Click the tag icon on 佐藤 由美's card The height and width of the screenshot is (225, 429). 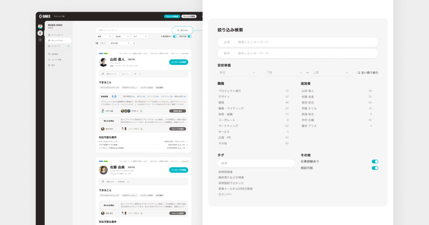[x=103, y=182]
